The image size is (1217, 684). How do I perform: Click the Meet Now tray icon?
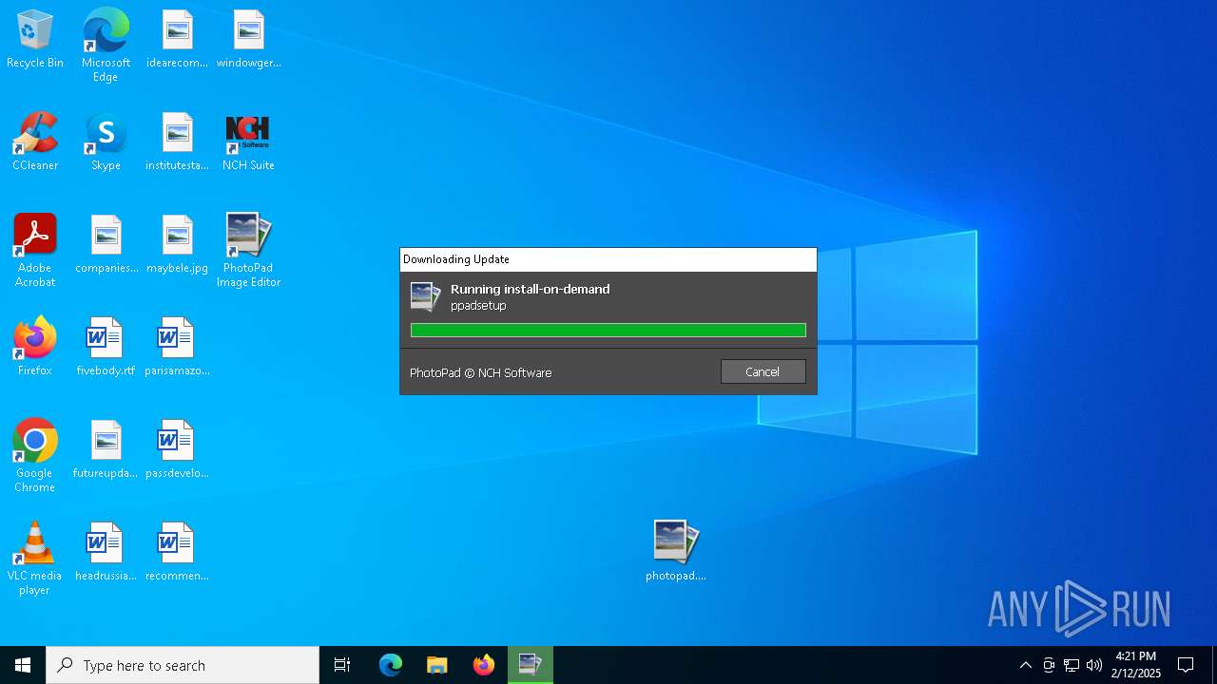(1049, 665)
